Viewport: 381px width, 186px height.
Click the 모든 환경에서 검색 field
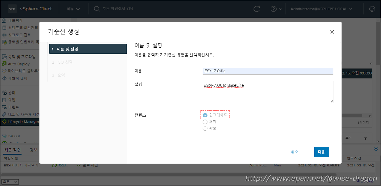(118, 9)
